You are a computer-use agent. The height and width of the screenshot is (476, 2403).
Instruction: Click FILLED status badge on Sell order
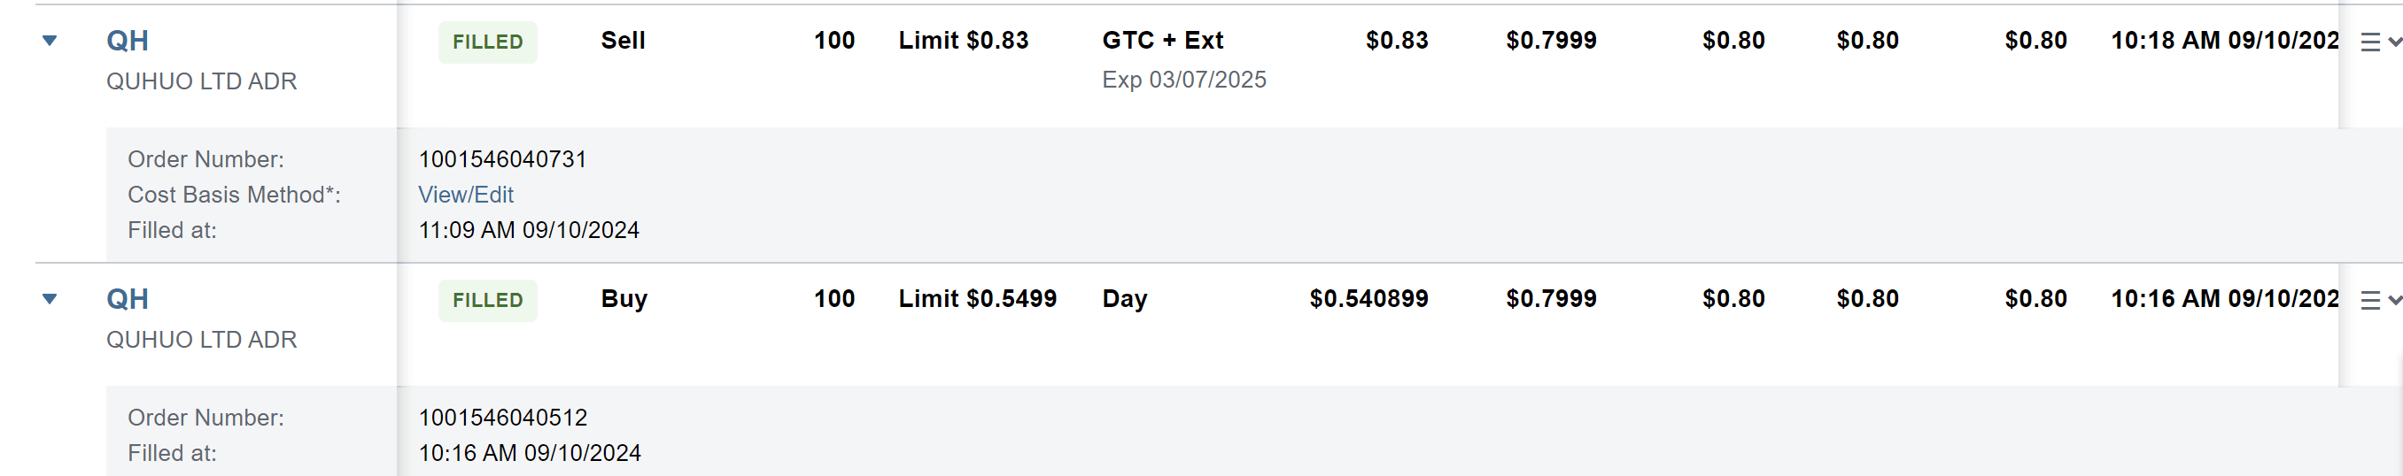[x=488, y=42]
